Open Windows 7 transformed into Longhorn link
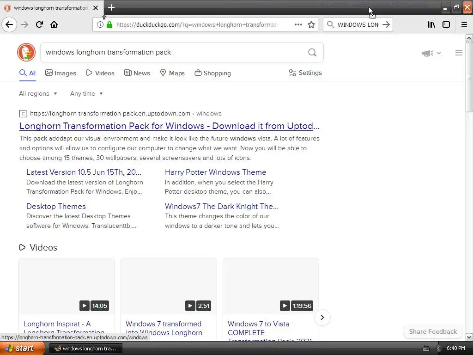 (164, 328)
